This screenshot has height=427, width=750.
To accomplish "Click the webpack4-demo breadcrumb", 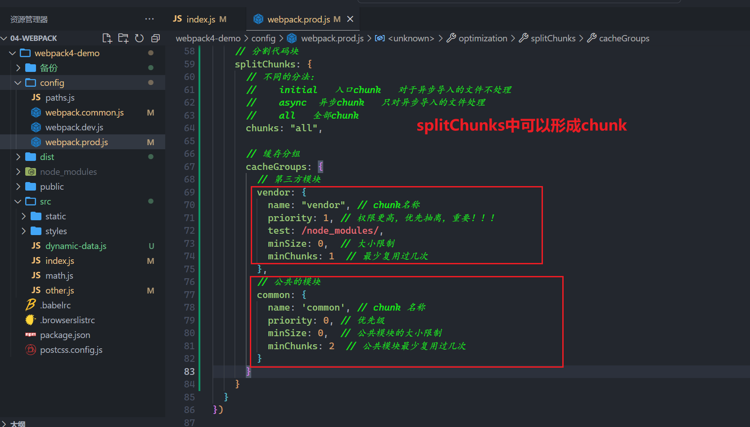I will 208,38.
